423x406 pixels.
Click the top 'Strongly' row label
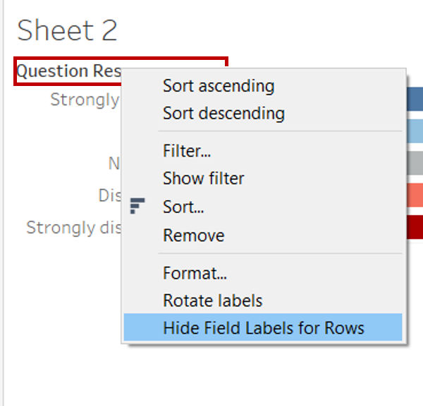point(85,99)
